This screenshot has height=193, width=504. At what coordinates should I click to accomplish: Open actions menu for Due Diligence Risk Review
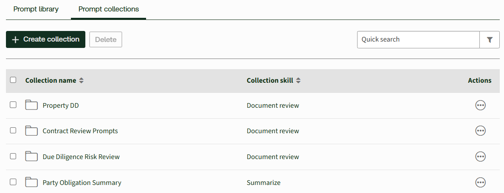480,157
